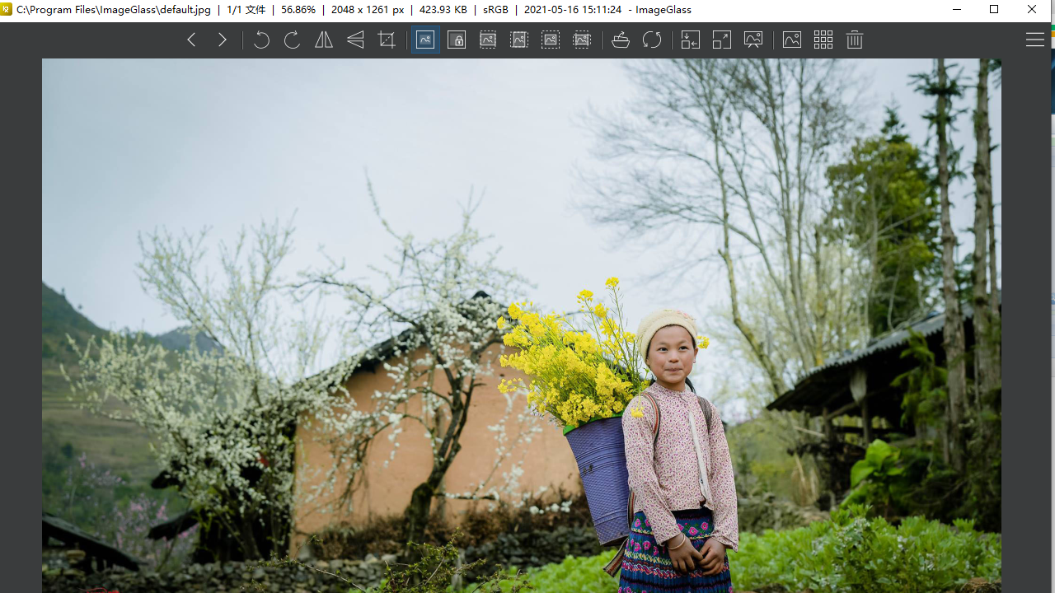Flip the image vertically
Screen dimensions: 1055x593
tap(354, 40)
